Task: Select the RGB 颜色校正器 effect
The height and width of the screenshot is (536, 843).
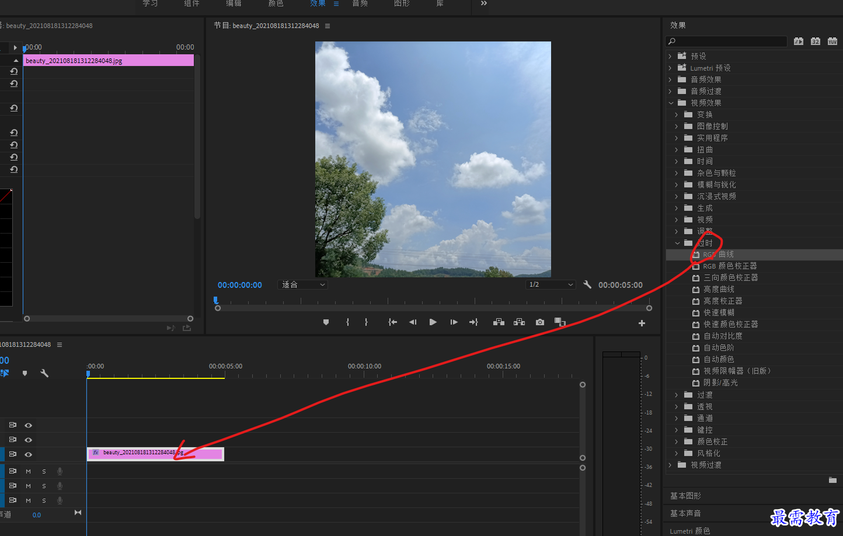Action: [730, 266]
